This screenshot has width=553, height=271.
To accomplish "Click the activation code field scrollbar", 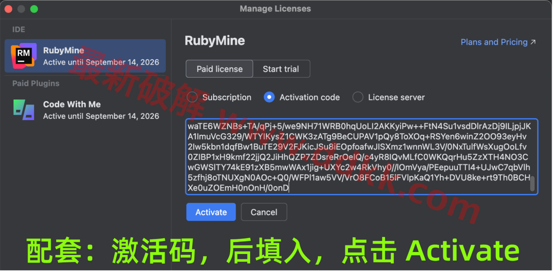I will click(x=532, y=184).
